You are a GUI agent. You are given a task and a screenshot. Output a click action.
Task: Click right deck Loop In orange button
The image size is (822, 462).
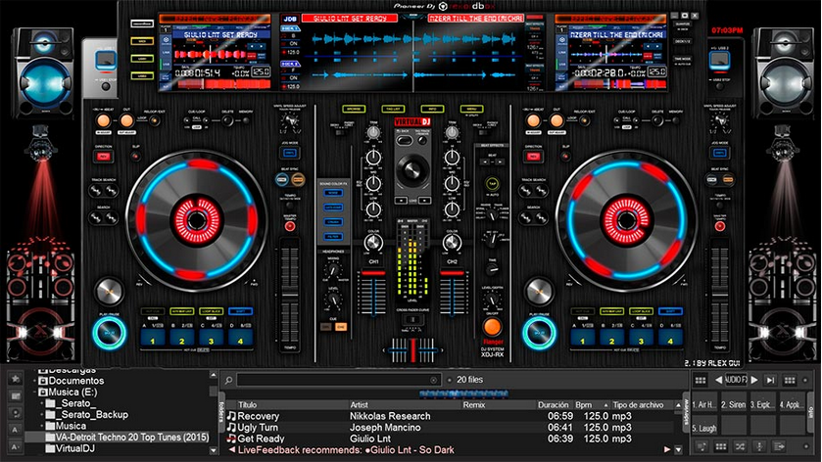[x=533, y=121]
